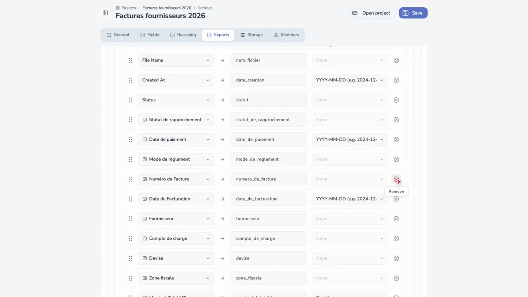The width and height of the screenshot is (528, 297).
Task: Open the Zone fiscale format dropdown showing None
Action: tap(350, 278)
